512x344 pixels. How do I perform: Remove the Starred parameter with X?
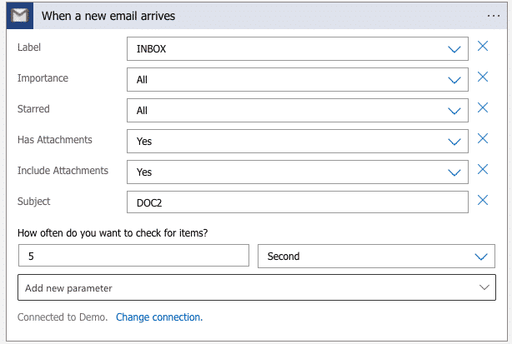(482, 108)
